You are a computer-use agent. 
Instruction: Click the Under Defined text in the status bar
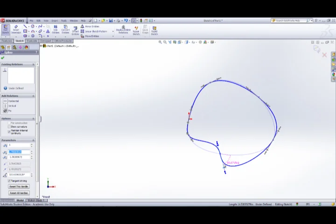click(263, 204)
